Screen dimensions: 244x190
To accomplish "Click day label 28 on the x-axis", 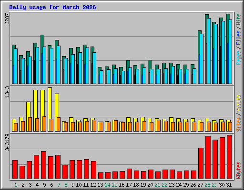I will 207,185.
